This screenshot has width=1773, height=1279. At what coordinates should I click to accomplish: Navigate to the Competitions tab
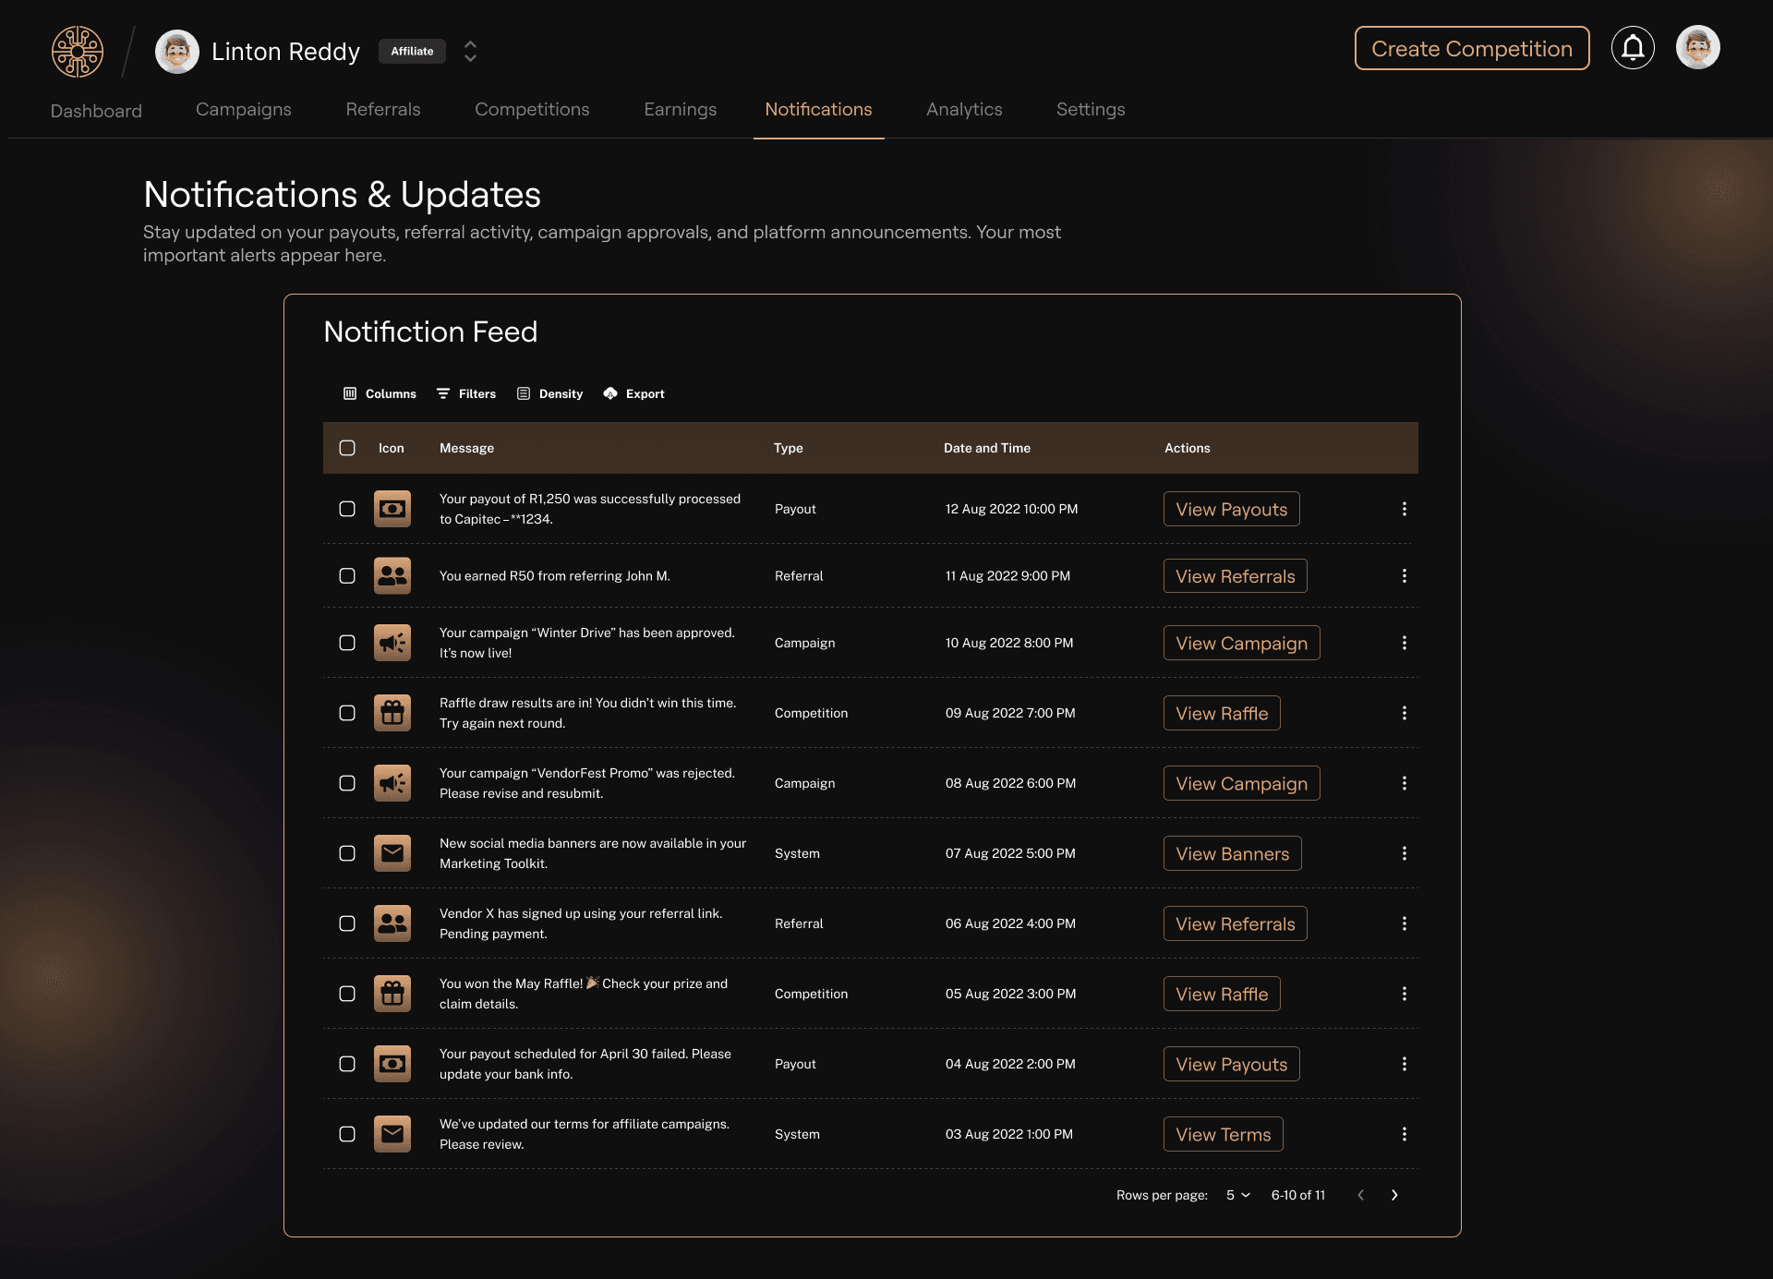(x=532, y=109)
